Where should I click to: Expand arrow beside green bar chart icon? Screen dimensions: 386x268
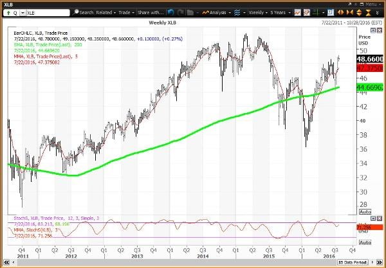(x=323, y=13)
